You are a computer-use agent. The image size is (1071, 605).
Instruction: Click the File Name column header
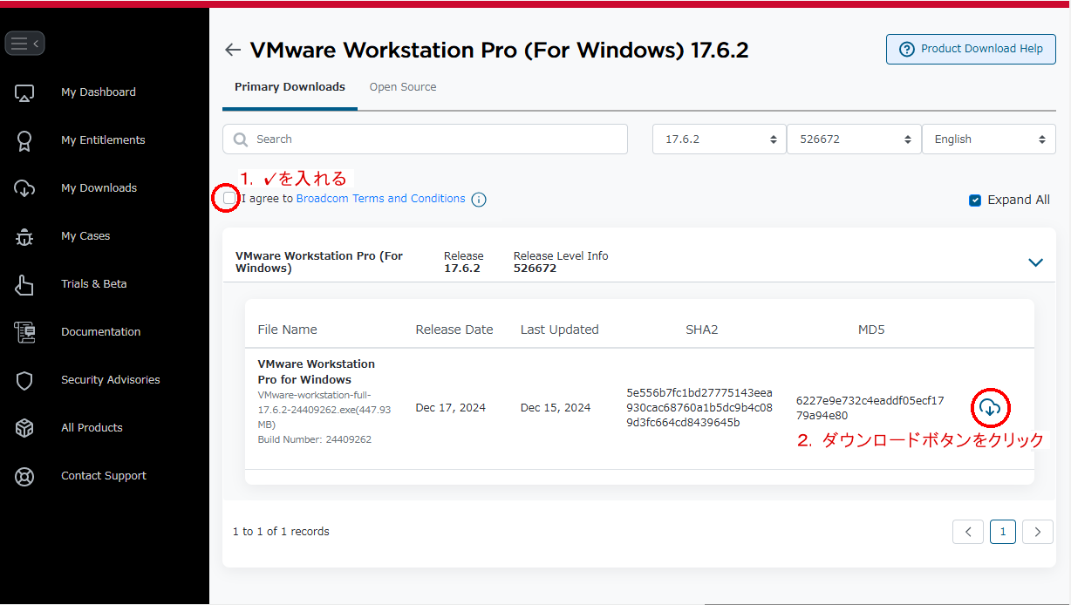click(x=288, y=330)
